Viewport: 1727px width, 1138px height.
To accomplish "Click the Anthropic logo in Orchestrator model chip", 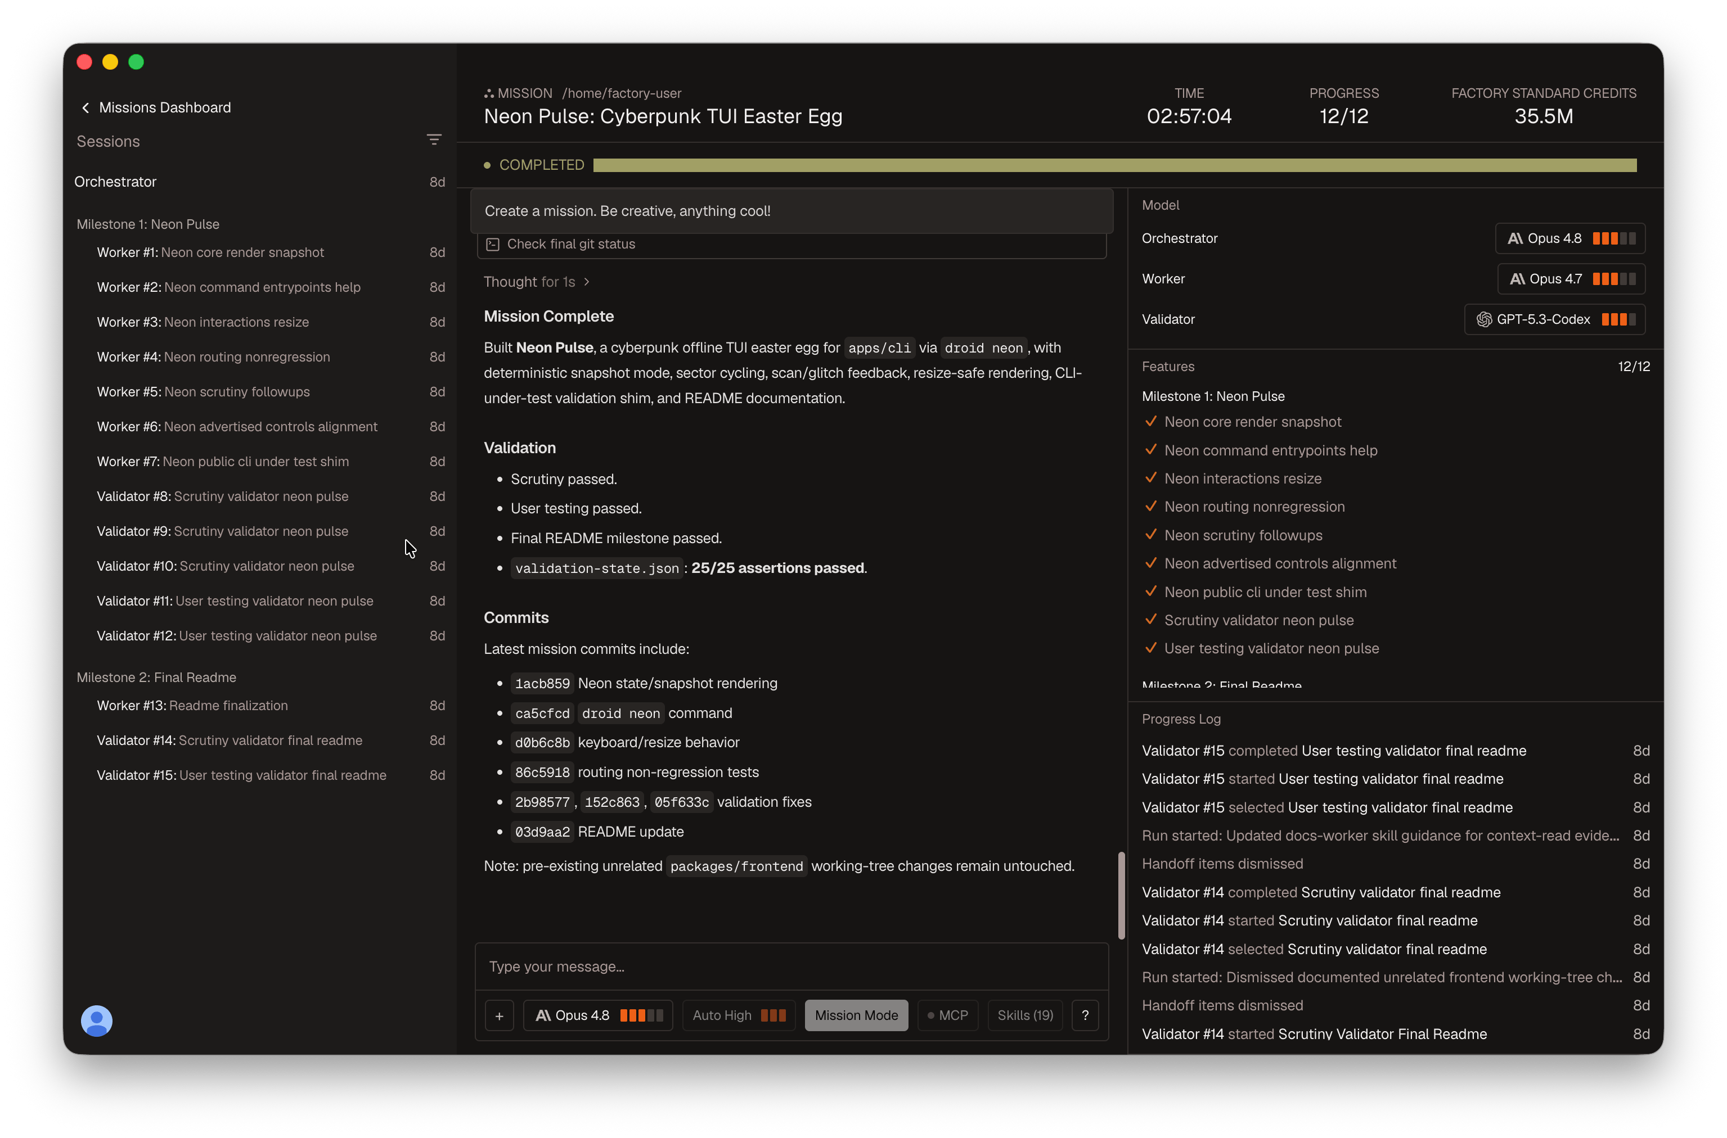I will [x=1514, y=239].
